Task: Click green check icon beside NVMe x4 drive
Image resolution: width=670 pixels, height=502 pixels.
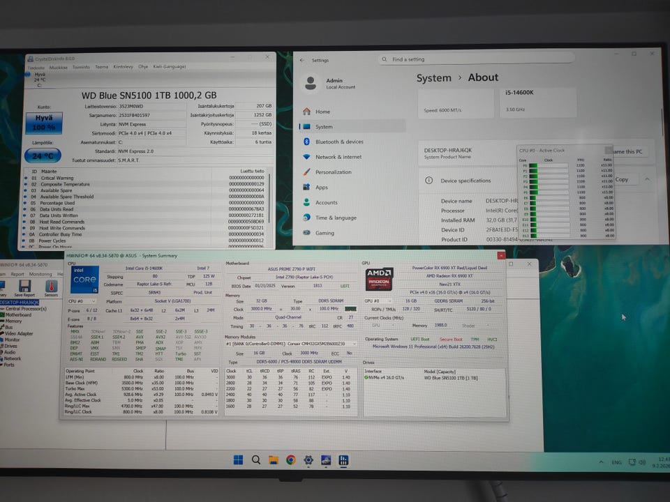Action: 366,377
